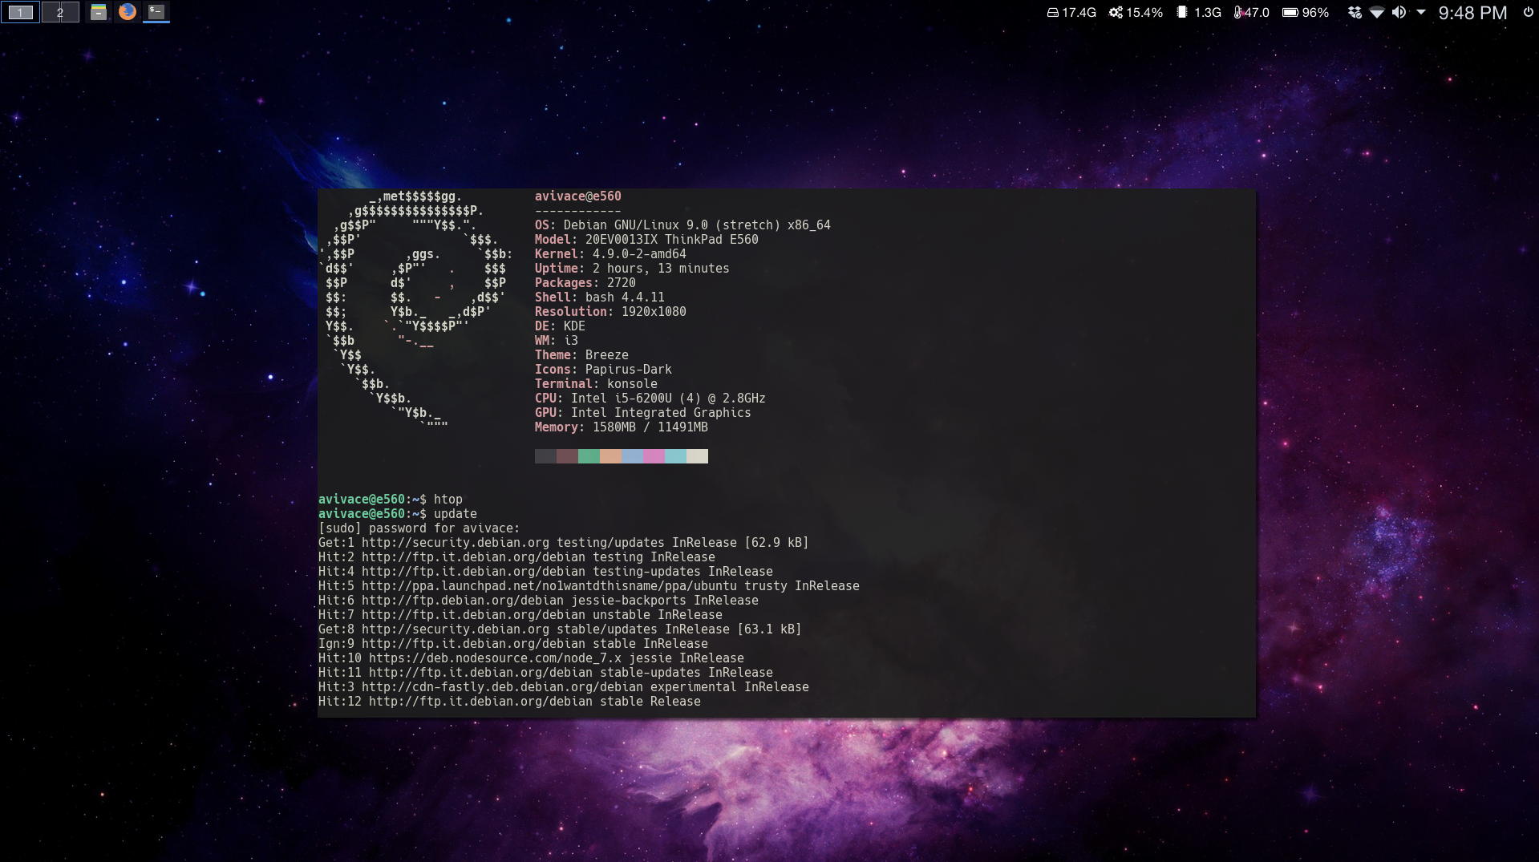Click the Hit:3 cdn-fastly experimental line
Image resolution: width=1539 pixels, height=862 pixels.
click(563, 687)
